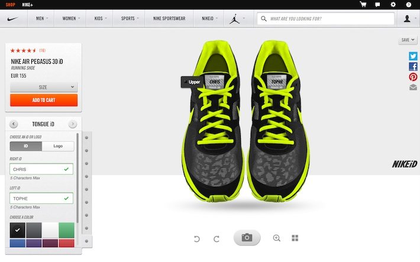The width and height of the screenshot is (420, 262).
Task: Rotate shoe counterclockwise
Action: (x=196, y=239)
